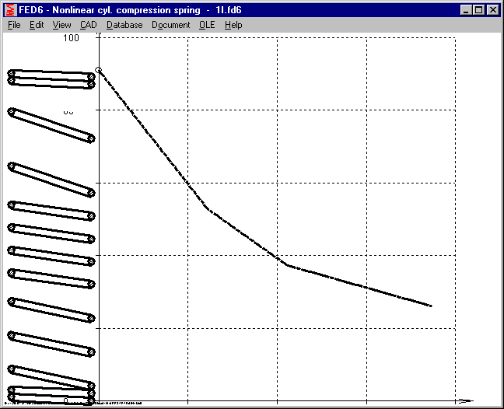Image resolution: width=504 pixels, height=409 pixels.
Task: Click the curve's end point at lower right
Action: (430, 306)
